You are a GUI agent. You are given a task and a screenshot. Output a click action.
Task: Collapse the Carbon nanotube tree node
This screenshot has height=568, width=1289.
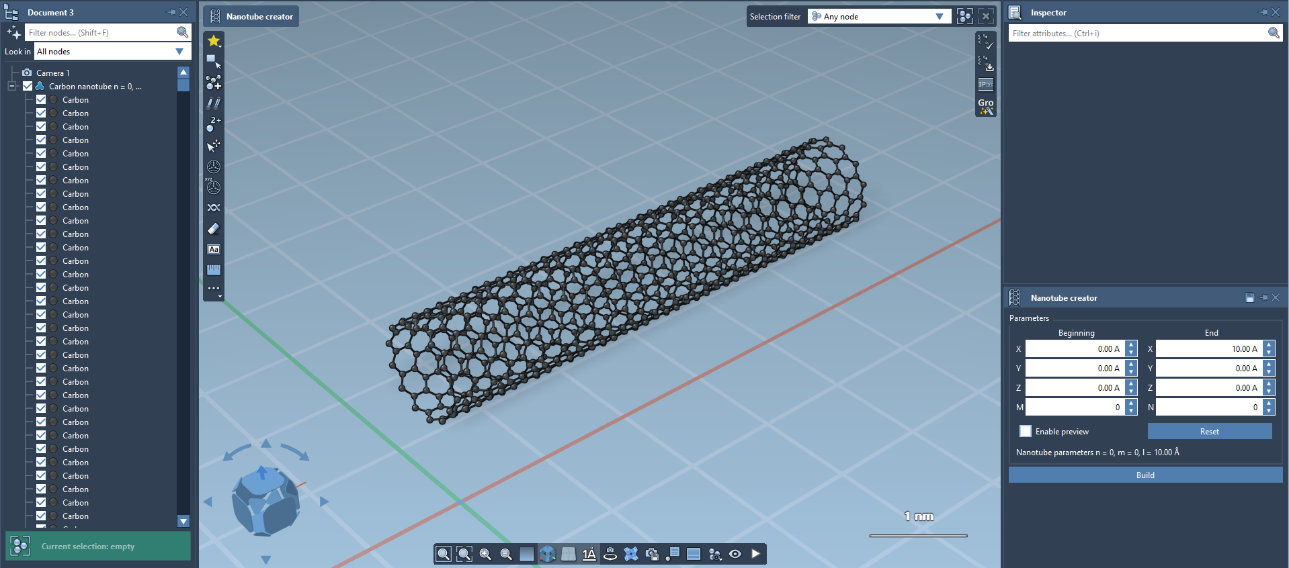click(11, 87)
